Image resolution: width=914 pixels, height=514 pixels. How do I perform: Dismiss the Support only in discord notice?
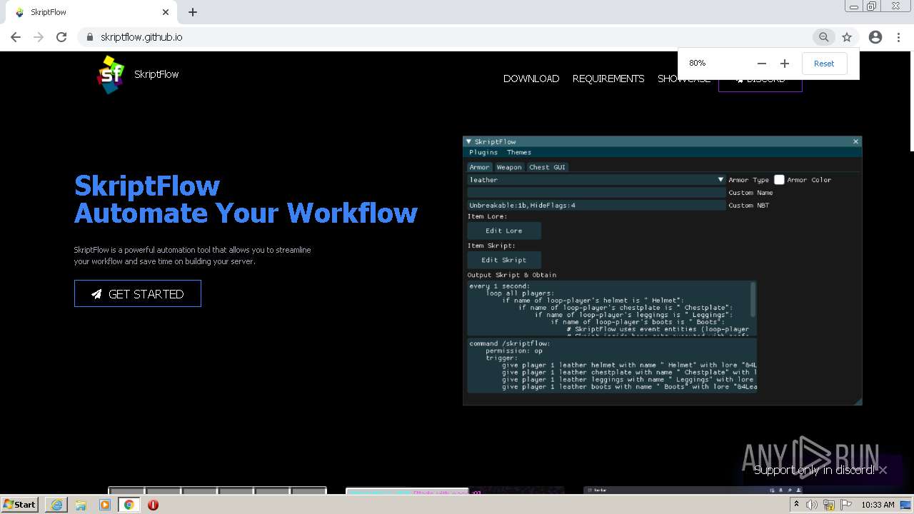coord(883,470)
